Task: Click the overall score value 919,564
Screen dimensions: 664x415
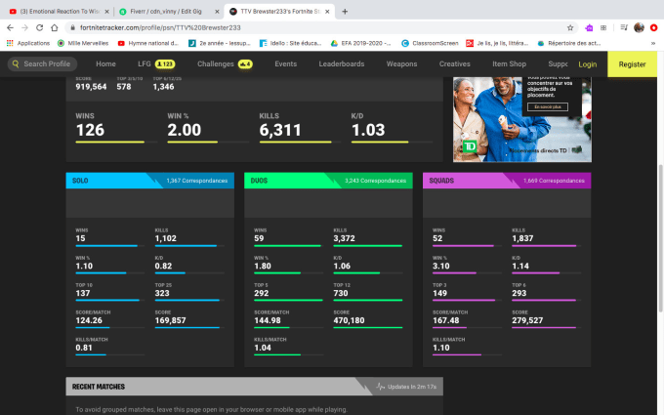Action: point(91,87)
